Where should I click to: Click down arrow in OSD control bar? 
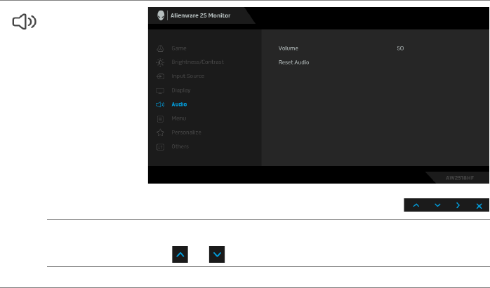[437, 205]
